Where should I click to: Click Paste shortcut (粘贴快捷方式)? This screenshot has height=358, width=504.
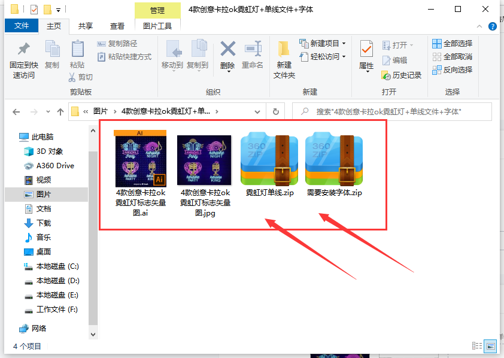coord(125,57)
